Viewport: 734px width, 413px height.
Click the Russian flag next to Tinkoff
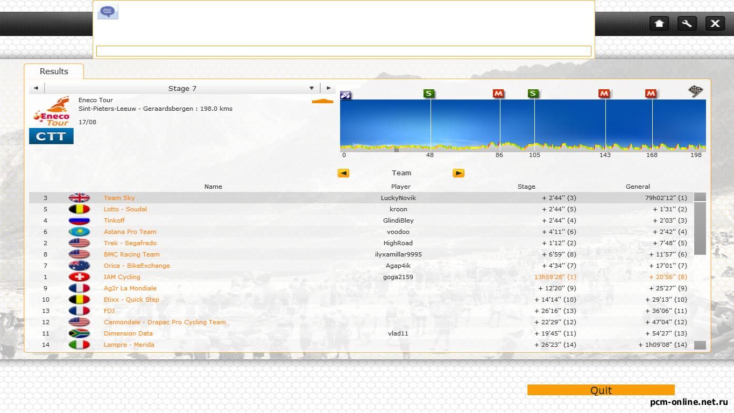coord(79,220)
